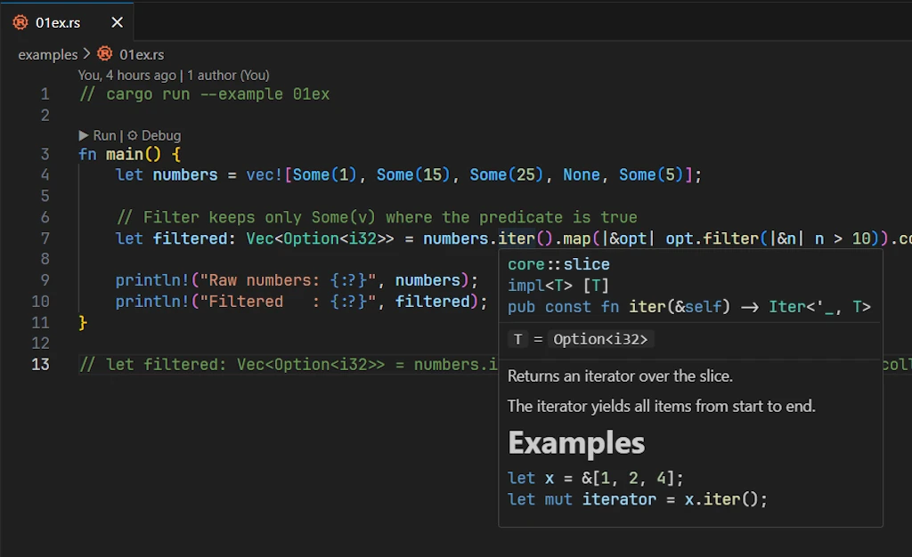Click the play triangle icon beside Run
This screenshot has width=912, height=557.
pyautogui.click(x=84, y=135)
